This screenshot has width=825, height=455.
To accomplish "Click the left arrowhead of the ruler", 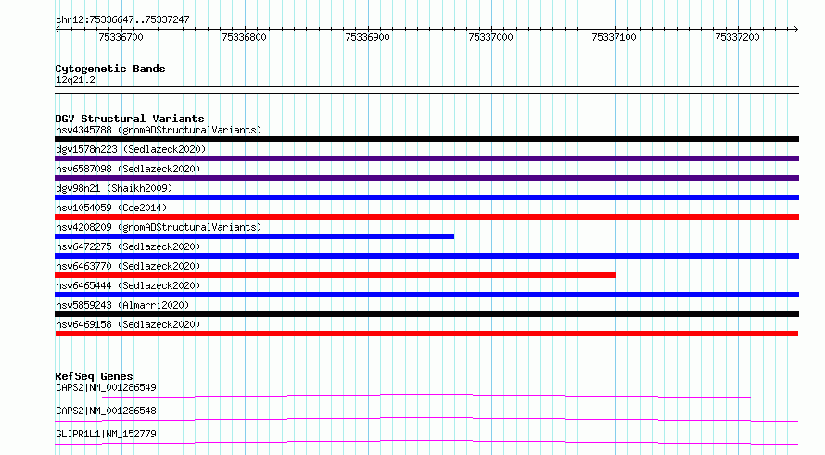I will [x=57, y=29].
